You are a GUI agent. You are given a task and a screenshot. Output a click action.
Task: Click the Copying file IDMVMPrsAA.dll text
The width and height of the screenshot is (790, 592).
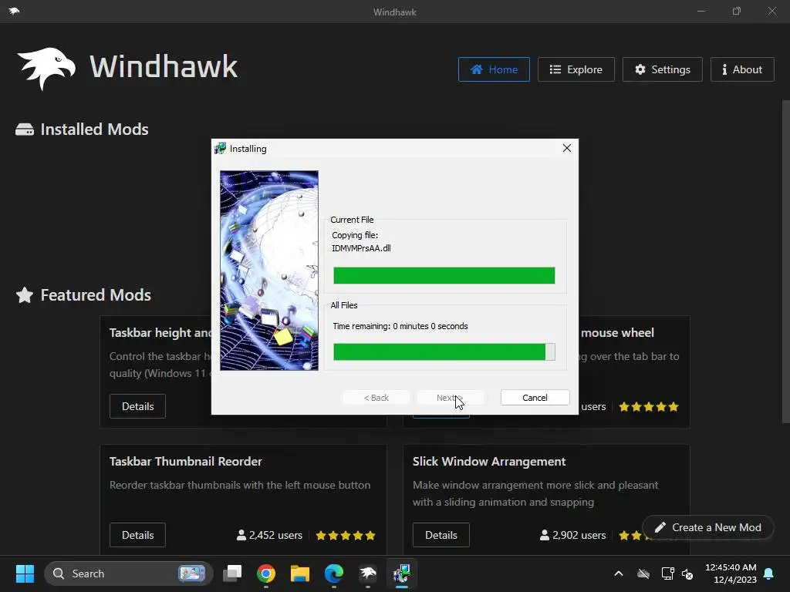pos(361,241)
